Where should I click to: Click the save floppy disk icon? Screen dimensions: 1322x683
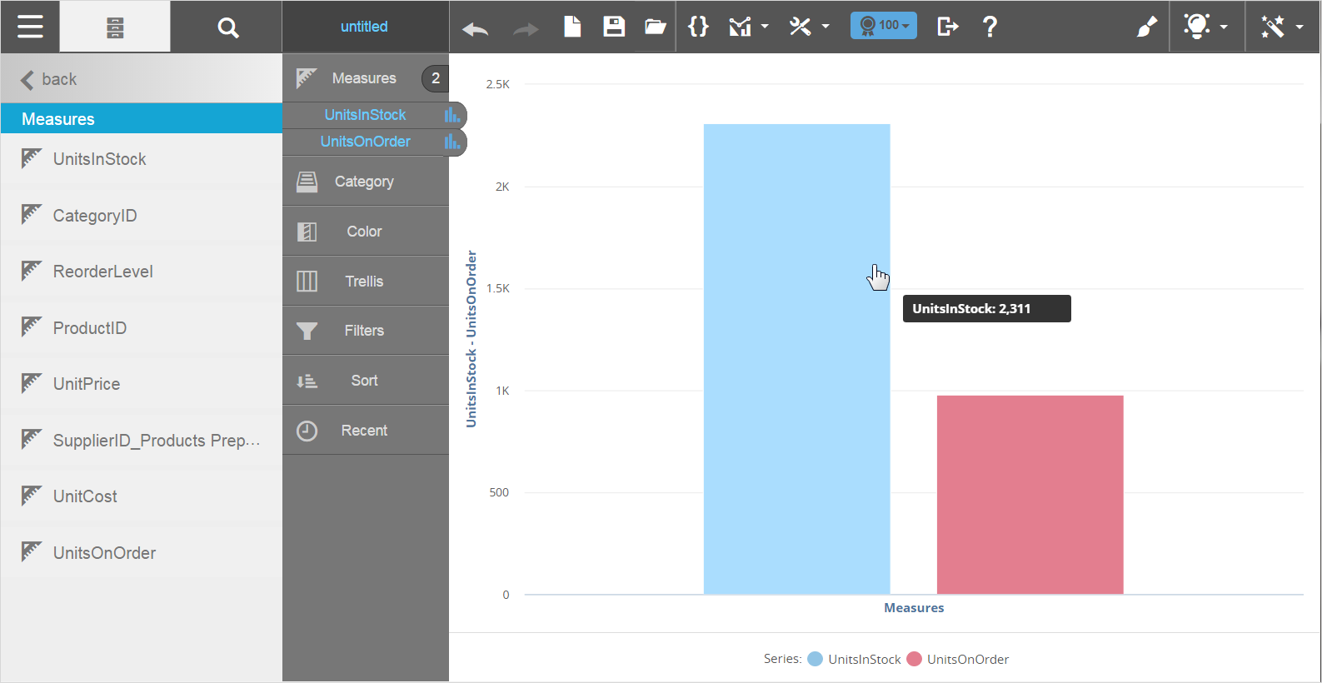click(x=614, y=27)
